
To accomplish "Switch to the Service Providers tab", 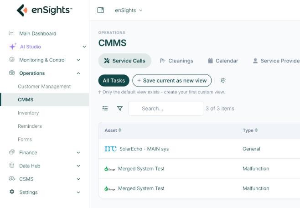I will coord(276,61).
